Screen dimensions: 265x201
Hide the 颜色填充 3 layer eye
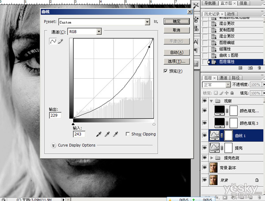(204, 123)
